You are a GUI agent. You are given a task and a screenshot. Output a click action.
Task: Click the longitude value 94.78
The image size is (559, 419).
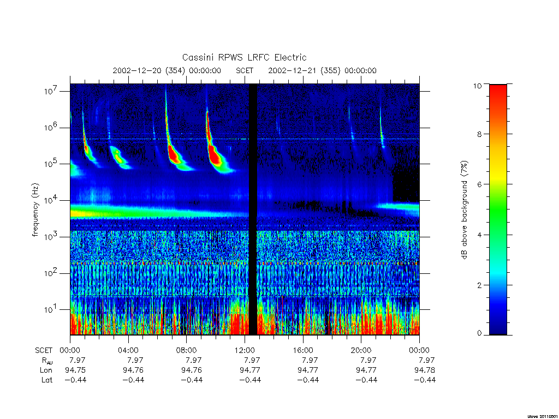[x=425, y=370]
